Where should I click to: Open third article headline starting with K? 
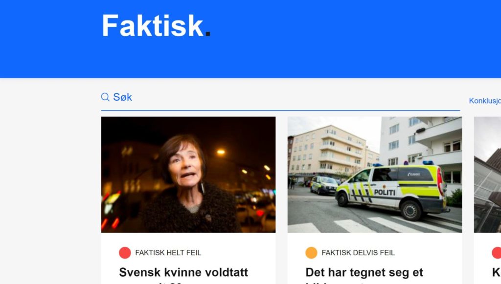pos(496,272)
